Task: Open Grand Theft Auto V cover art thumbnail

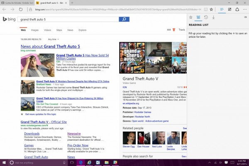Action: tap(132, 58)
